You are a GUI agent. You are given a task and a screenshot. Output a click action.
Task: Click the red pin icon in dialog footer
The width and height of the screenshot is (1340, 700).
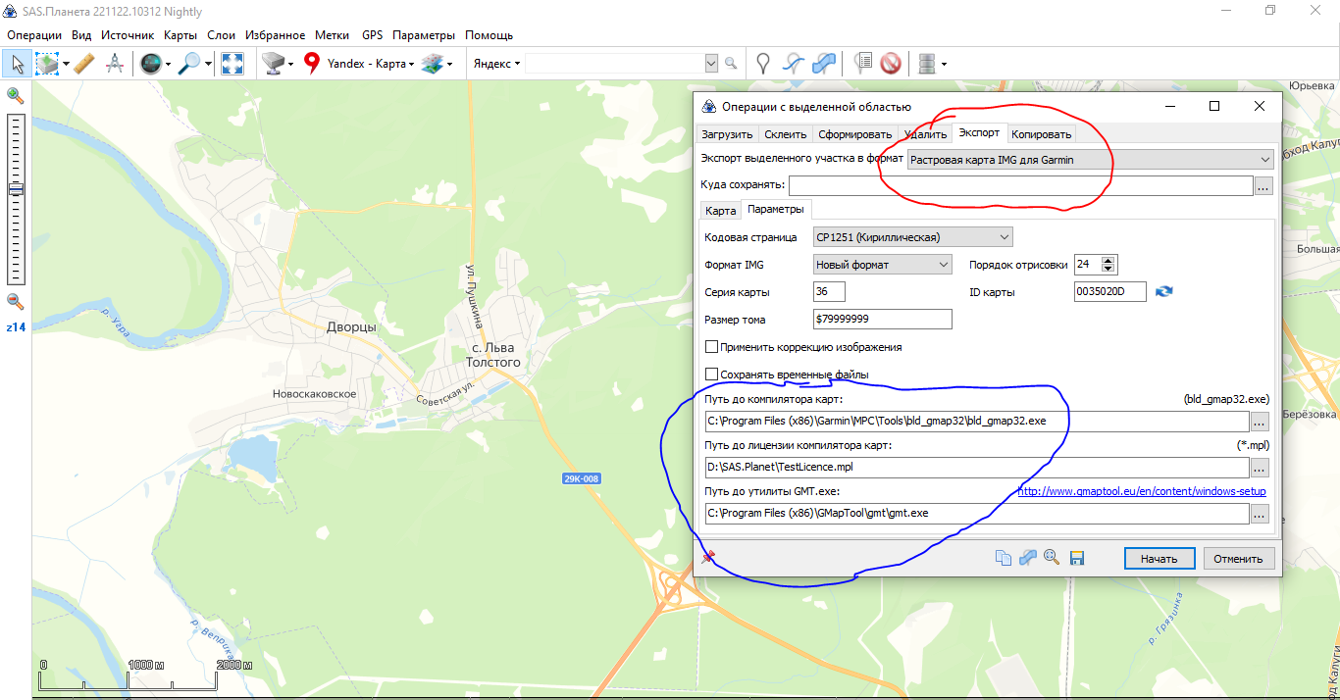[708, 557]
